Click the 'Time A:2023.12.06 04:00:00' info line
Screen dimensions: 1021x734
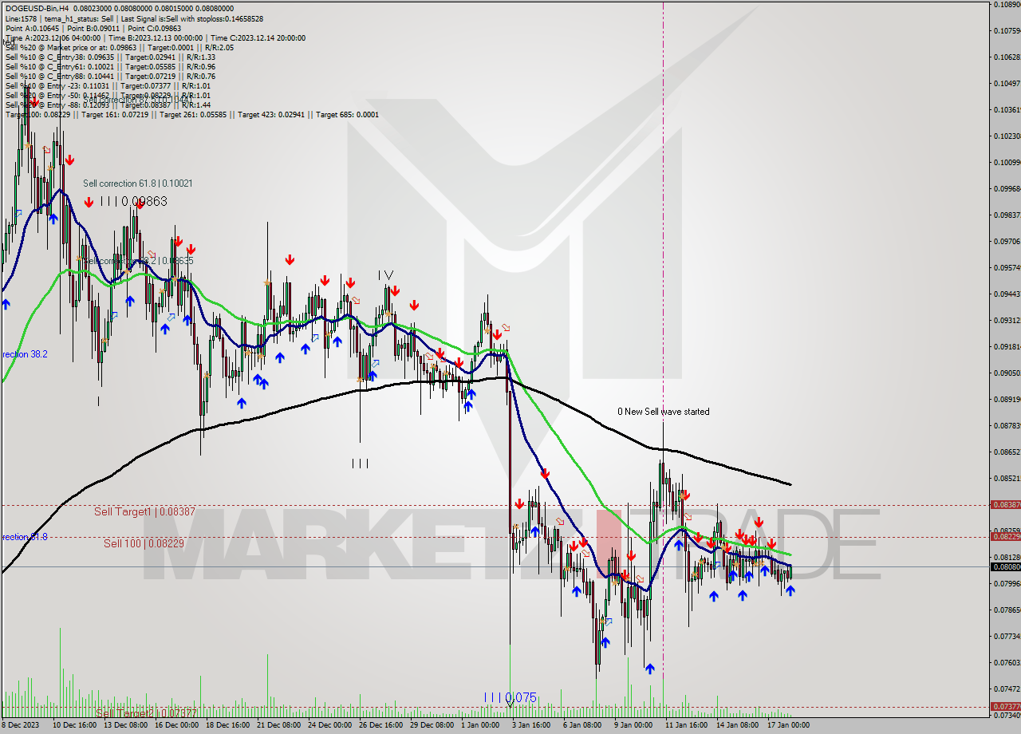tap(155, 37)
